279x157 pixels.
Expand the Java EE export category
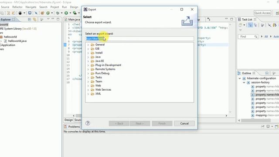click(88, 61)
